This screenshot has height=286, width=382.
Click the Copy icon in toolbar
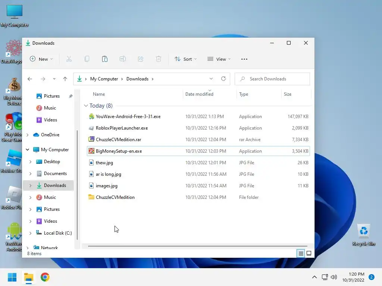(x=87, y=59)
